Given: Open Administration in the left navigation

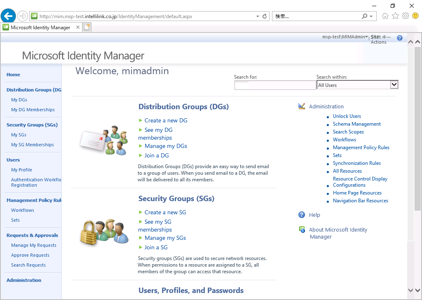Looking at the screenshot, I should [24, 280].
